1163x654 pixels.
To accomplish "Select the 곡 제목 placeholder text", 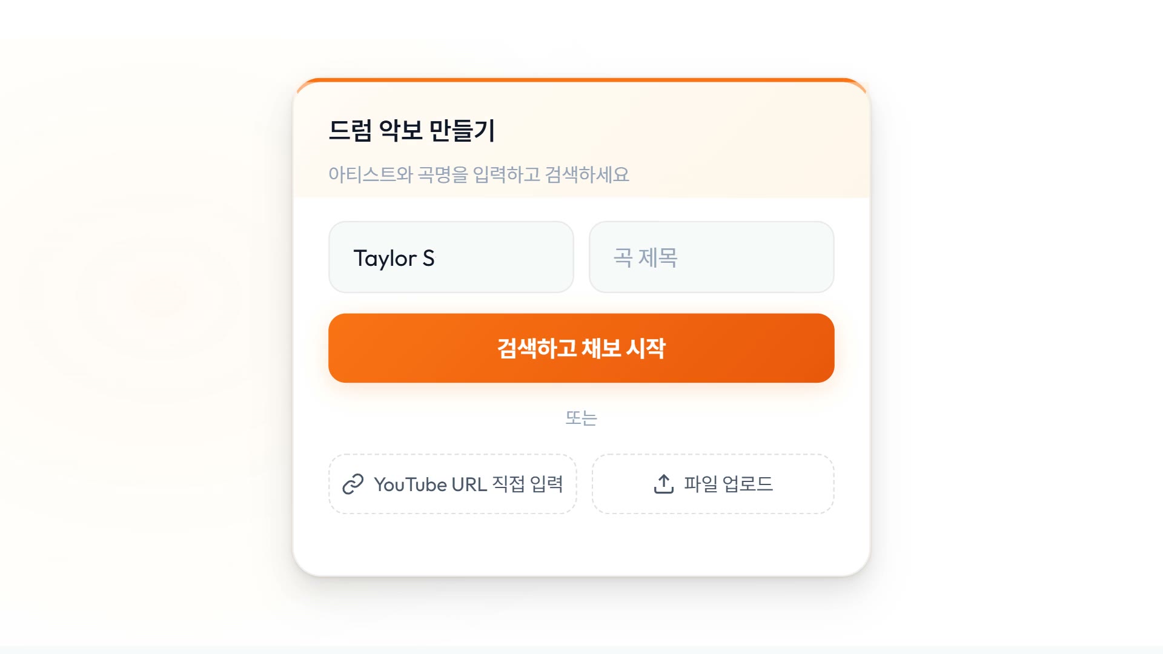I will [646, 257].
